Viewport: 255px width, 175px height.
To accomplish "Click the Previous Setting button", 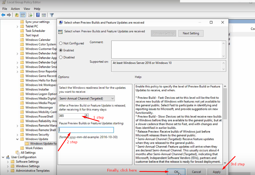I will pyautogui.click(x=163, y=33).
